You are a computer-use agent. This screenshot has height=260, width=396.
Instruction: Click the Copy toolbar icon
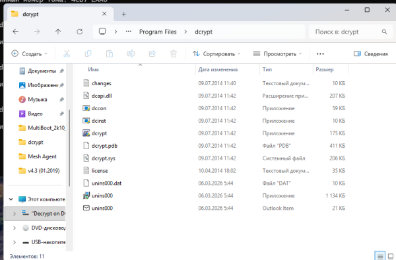pos(88,53)
